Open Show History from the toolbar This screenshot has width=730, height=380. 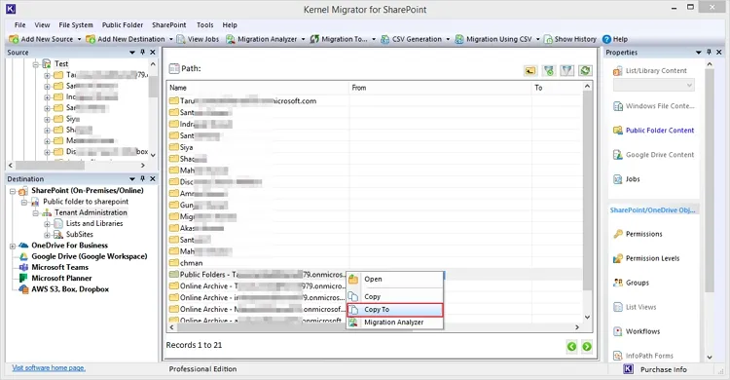[x=570, y=39]
